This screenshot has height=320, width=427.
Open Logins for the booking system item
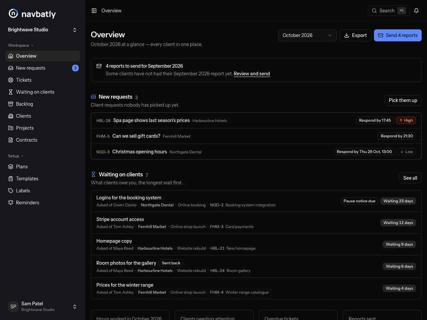click(256, 201)
